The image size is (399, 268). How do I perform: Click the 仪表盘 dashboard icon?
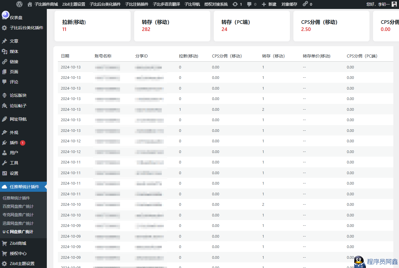click(x=5, y=15)
